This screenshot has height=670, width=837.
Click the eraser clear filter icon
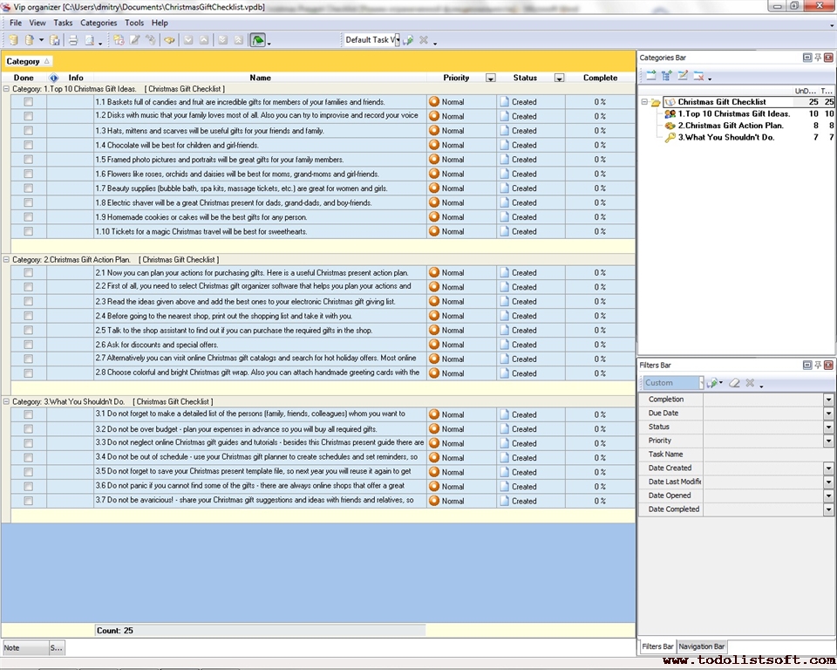tap(734, 383)
